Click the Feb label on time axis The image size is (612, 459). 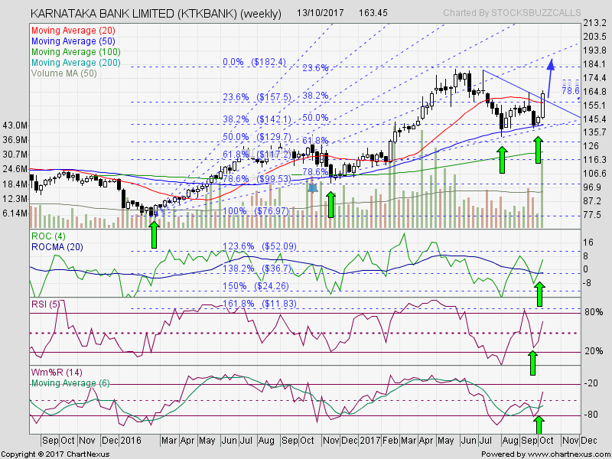[x=390, y=441]
